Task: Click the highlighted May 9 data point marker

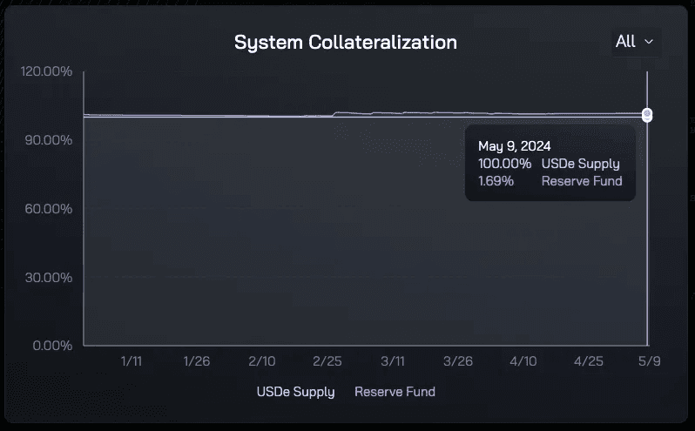Action: tap(647, 114)
